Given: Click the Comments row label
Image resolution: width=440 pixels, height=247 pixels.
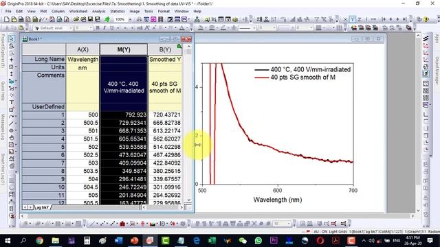Looking at the screenshot, I should (44, 87).
